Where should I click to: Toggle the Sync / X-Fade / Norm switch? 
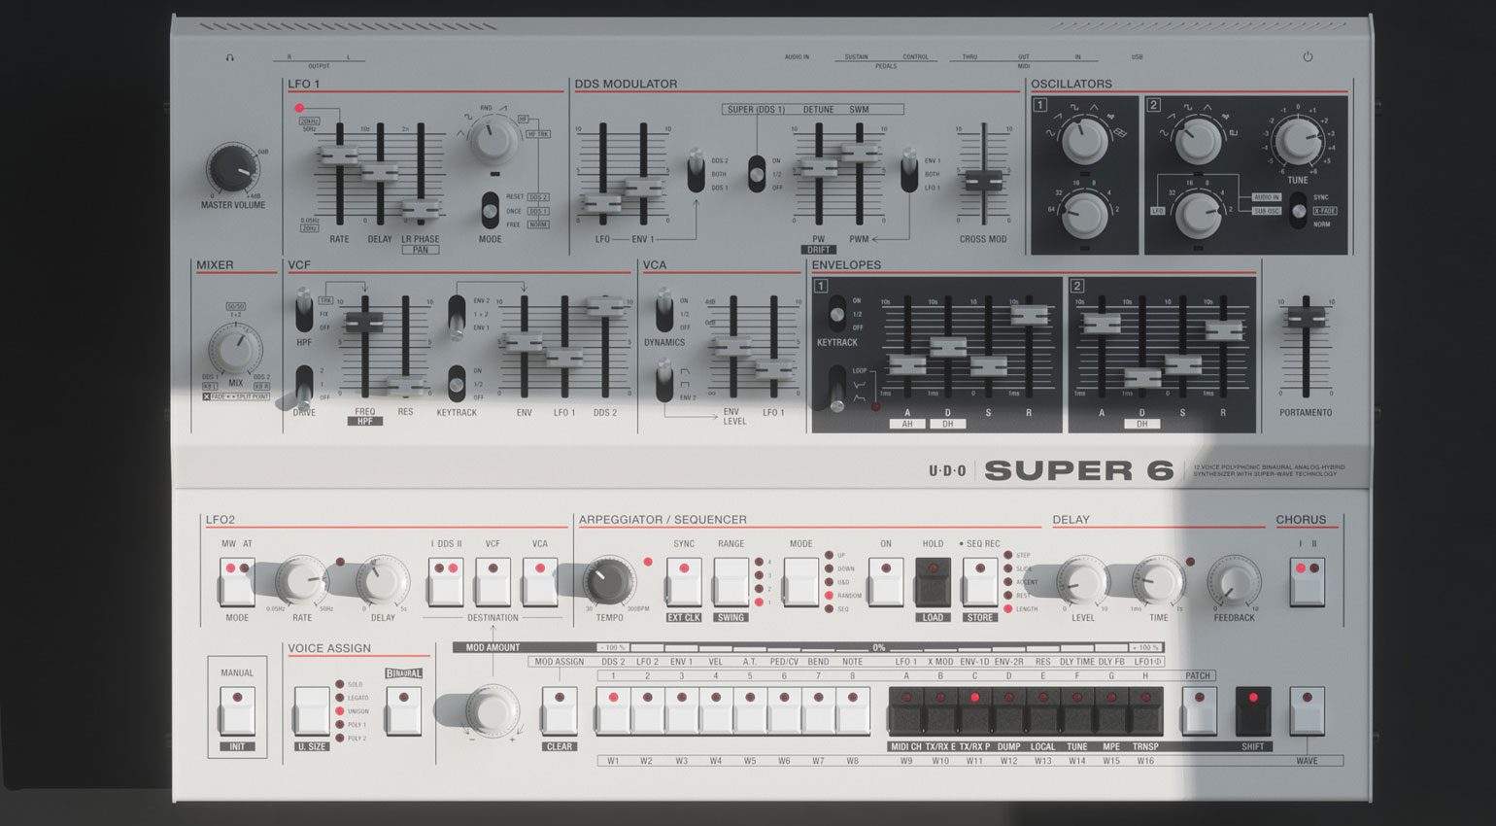pos(1298,211)
